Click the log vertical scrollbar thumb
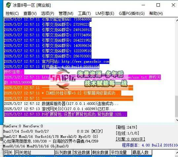 [x=177, y=106]
